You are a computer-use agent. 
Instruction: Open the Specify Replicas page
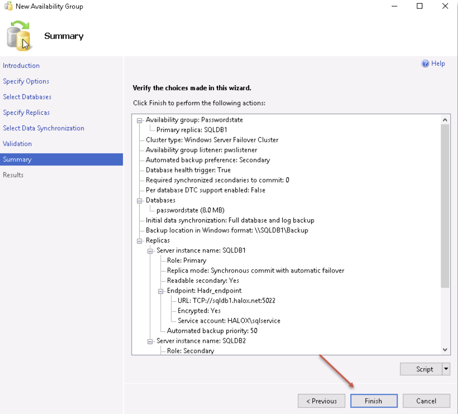tap(26, 112)
